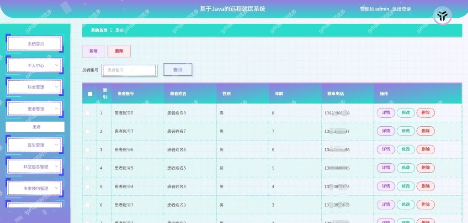View 详情 for 患者账号5
The height and width of the screenshot is (223, 468).
click(x=386, y=168)
